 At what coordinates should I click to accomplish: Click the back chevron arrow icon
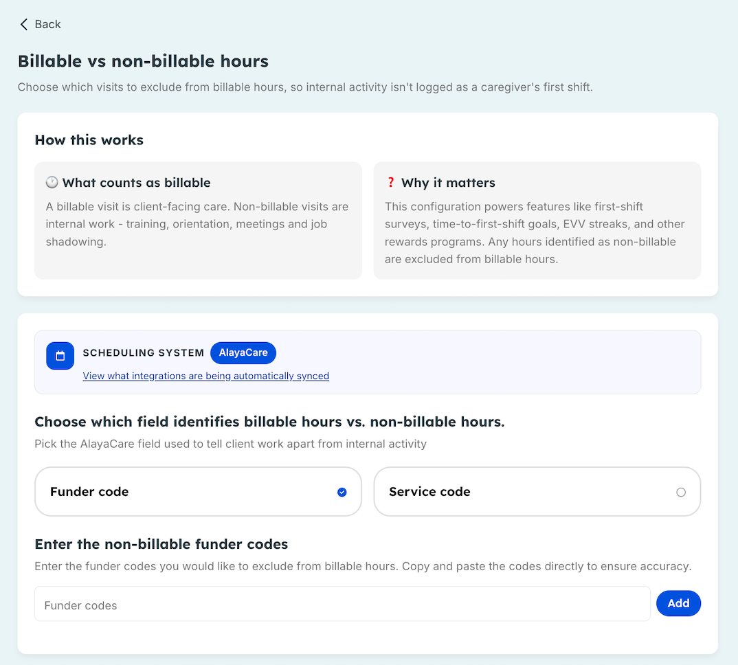click(23, 25)
